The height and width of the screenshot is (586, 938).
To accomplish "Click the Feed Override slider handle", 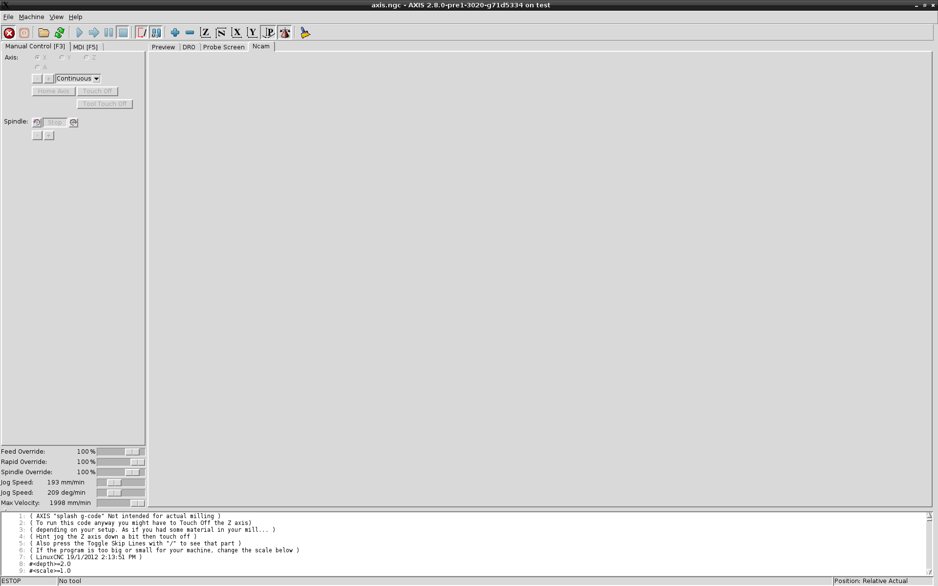I will (132, 452).
